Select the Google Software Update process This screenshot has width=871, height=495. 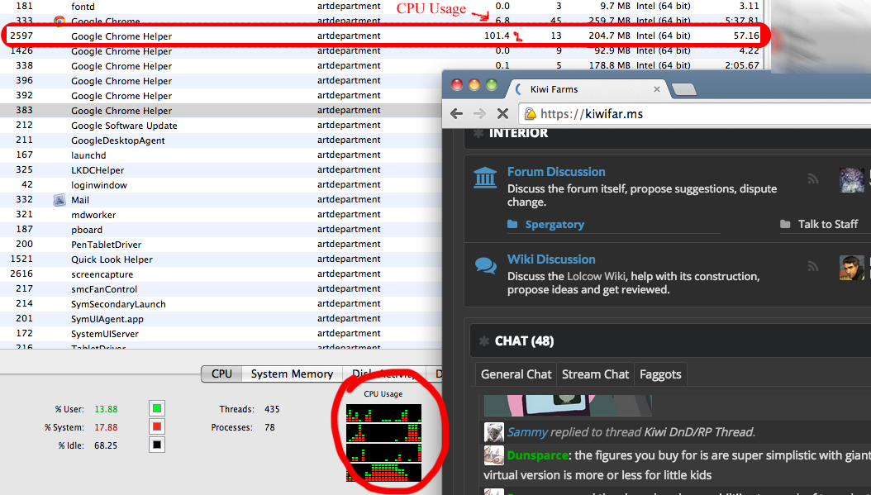point(221,126)
